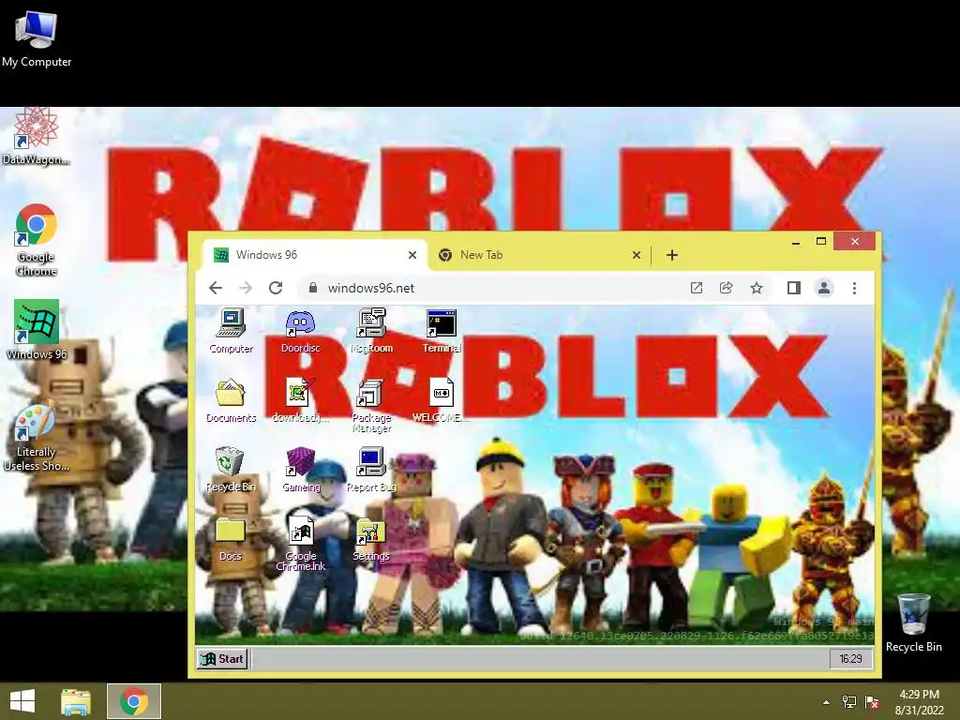
Task: Open the Windows Start menu
Action: click(22, 701)
